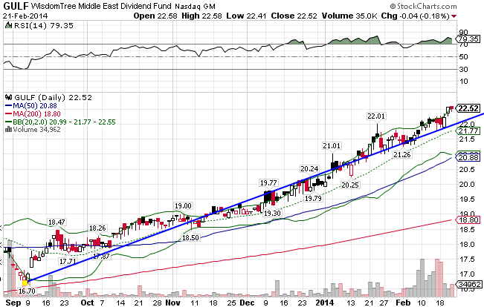
Task: Click the green 21.77 Bollinger tag on right axis
Action: [468, 131]
